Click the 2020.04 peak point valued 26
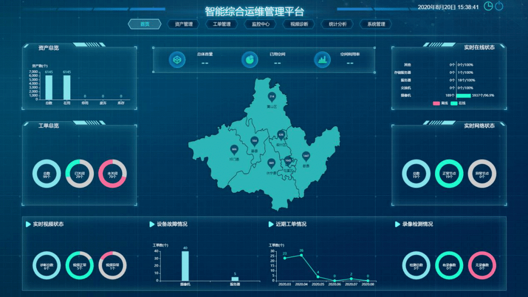 click(x=301, y=255)
